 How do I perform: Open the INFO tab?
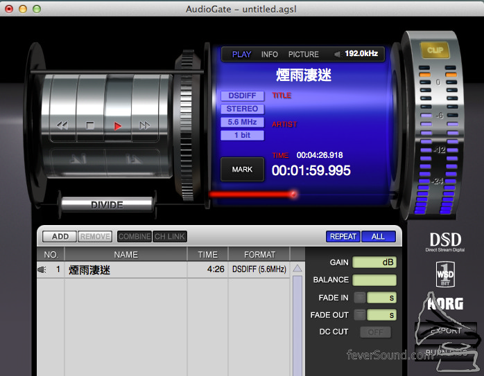(x=270, y=54)
